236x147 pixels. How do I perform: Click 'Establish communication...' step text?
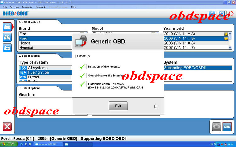[107, 84]
